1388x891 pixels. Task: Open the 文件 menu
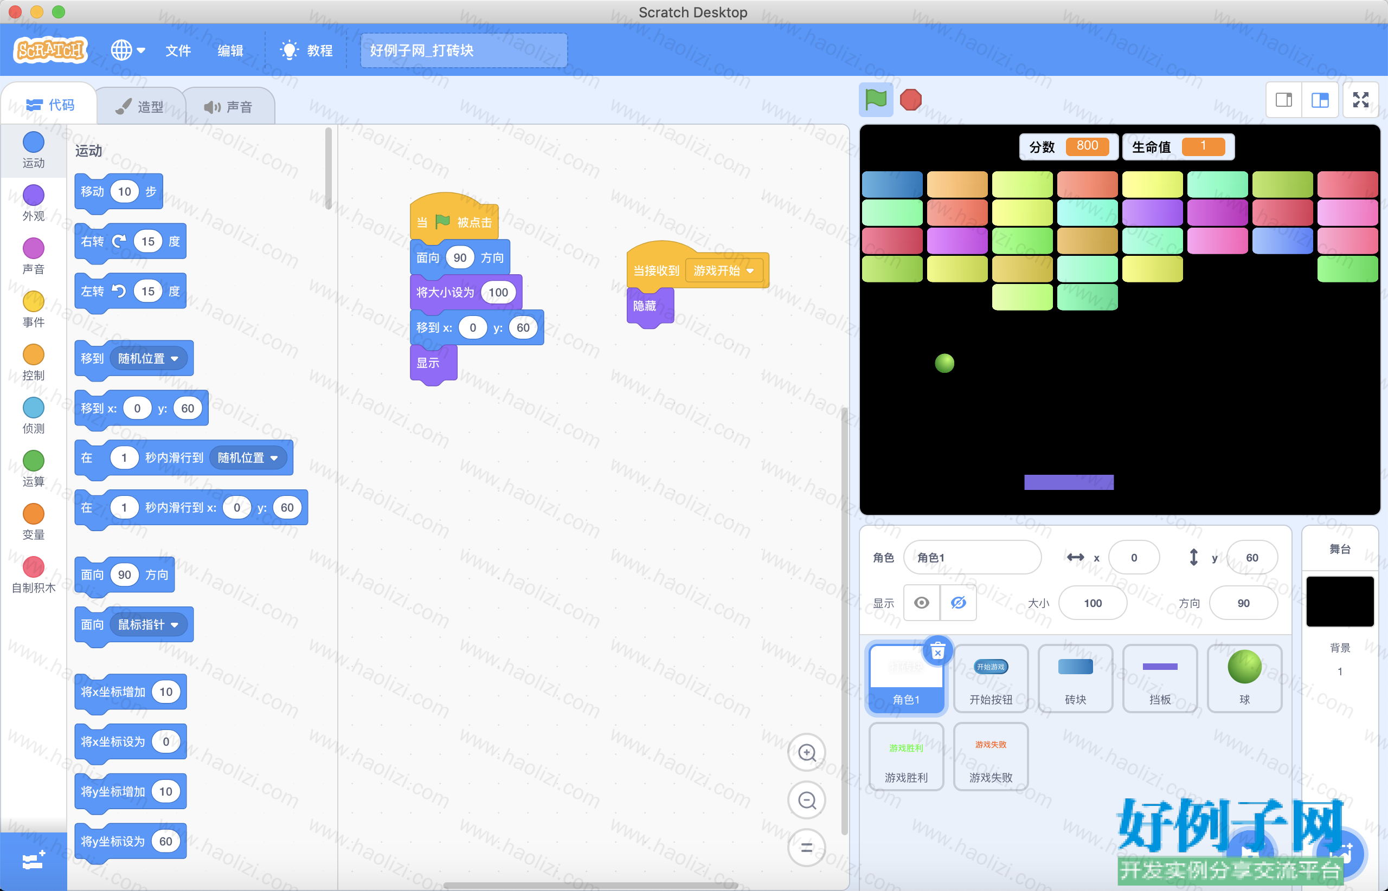click(x=178, y=50)
